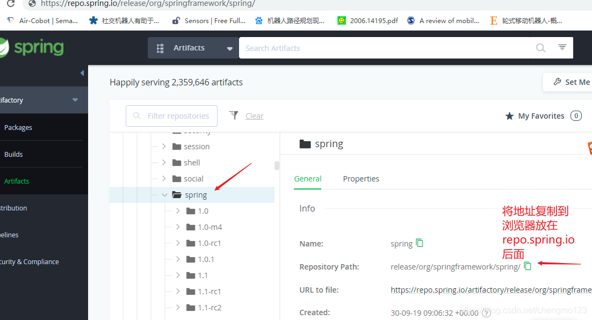Open Security & Compliance in the sidebar
592x320 pixels.
click(x=30, y=261)
